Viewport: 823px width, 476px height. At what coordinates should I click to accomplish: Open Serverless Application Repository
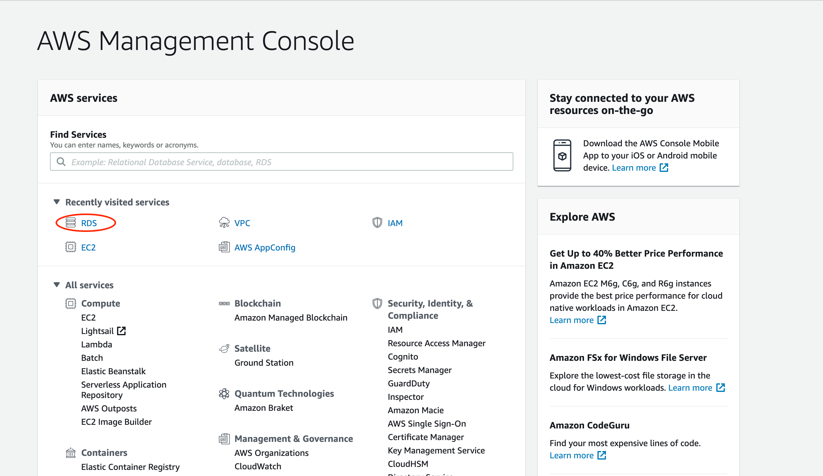124,390
